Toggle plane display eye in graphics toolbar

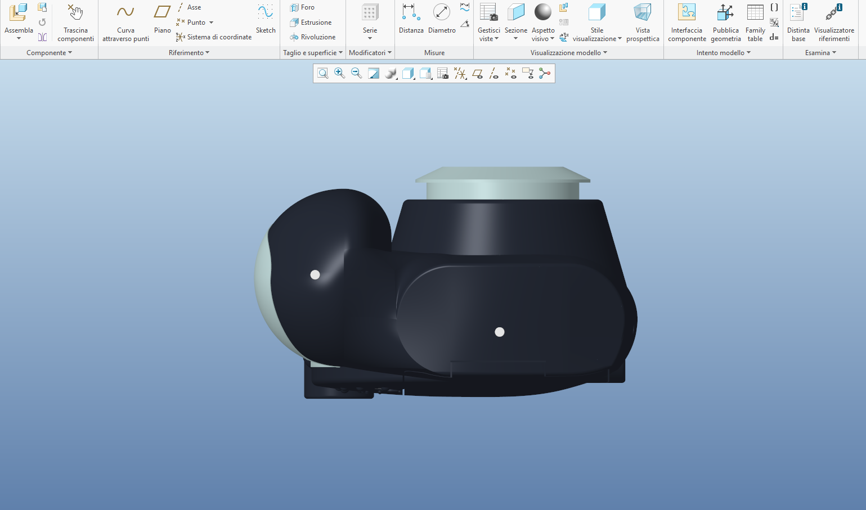point(478,74)
